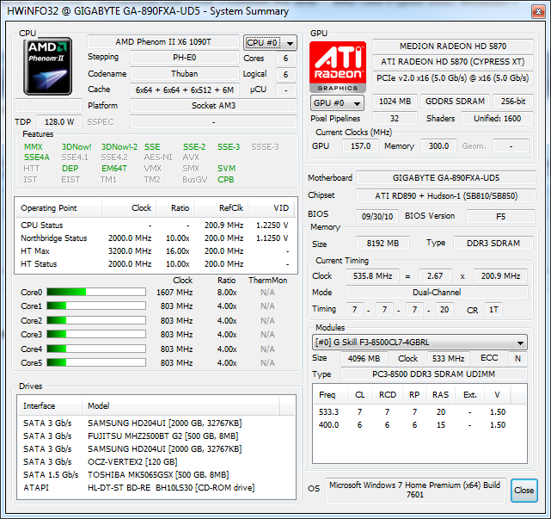Select the HT Status row
Image resolution: width=551 pixels, height=519 pixels.
coord(156,264)
